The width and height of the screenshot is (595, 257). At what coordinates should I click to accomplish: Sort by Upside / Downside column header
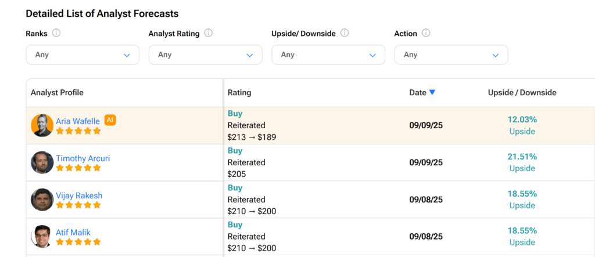(522, 93)
